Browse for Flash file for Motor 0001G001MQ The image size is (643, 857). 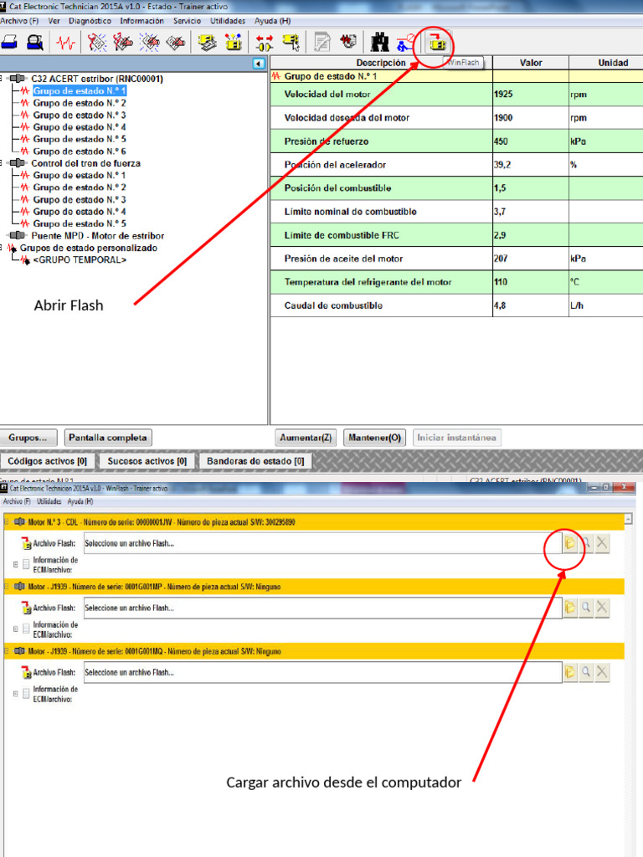[569, 672]
